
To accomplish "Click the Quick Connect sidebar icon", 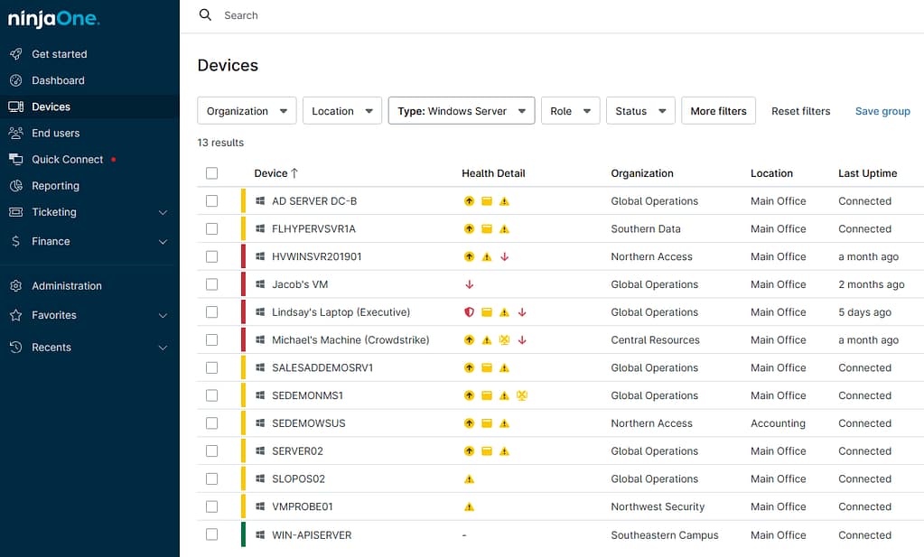I will click(x=18, y=159).
